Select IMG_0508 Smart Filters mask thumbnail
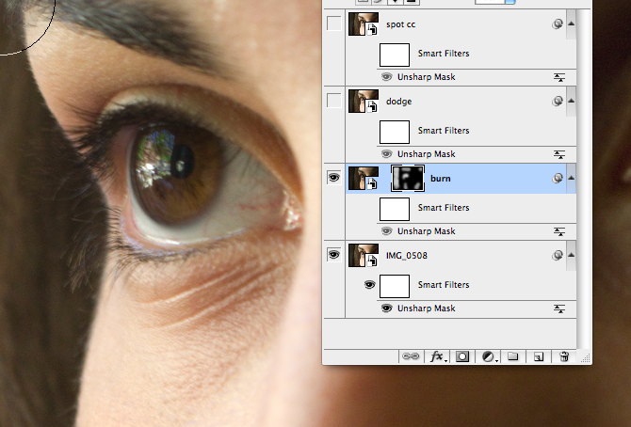The width and height of the screenshot is (631, 427). pyautogui.click(x=395, y=286)
